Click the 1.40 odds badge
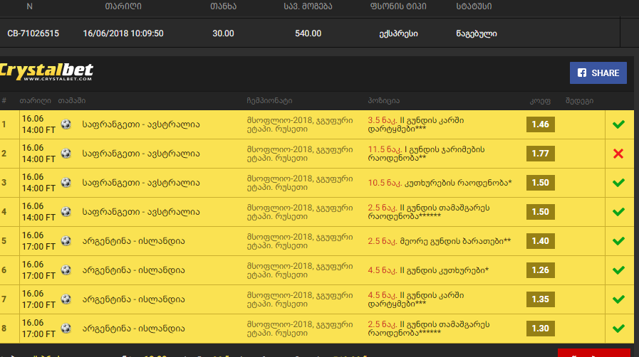The image size is (639, 357). click(541, 241)
